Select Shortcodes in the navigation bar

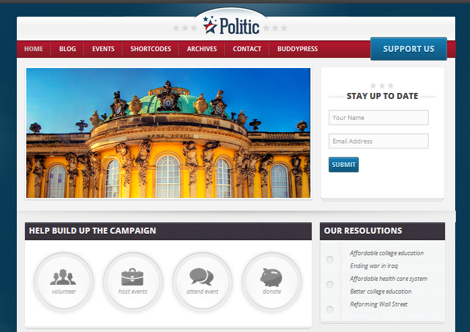(150, 49)
